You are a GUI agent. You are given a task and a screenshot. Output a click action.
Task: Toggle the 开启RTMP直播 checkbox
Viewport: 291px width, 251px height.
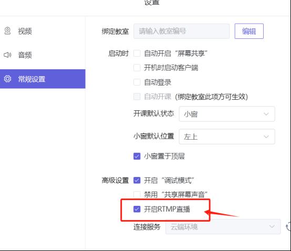(x=137, y=209)
